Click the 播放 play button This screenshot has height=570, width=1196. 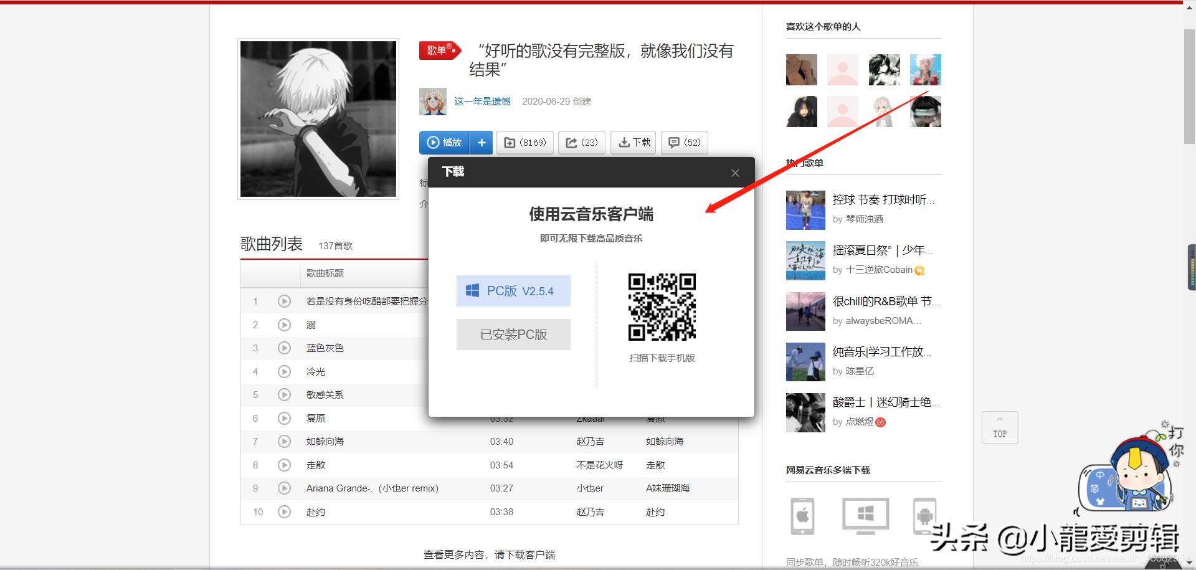click(444, 143)
